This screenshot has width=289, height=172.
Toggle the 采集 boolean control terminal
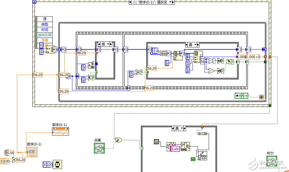pyautogui.click(x=99, y=148)
